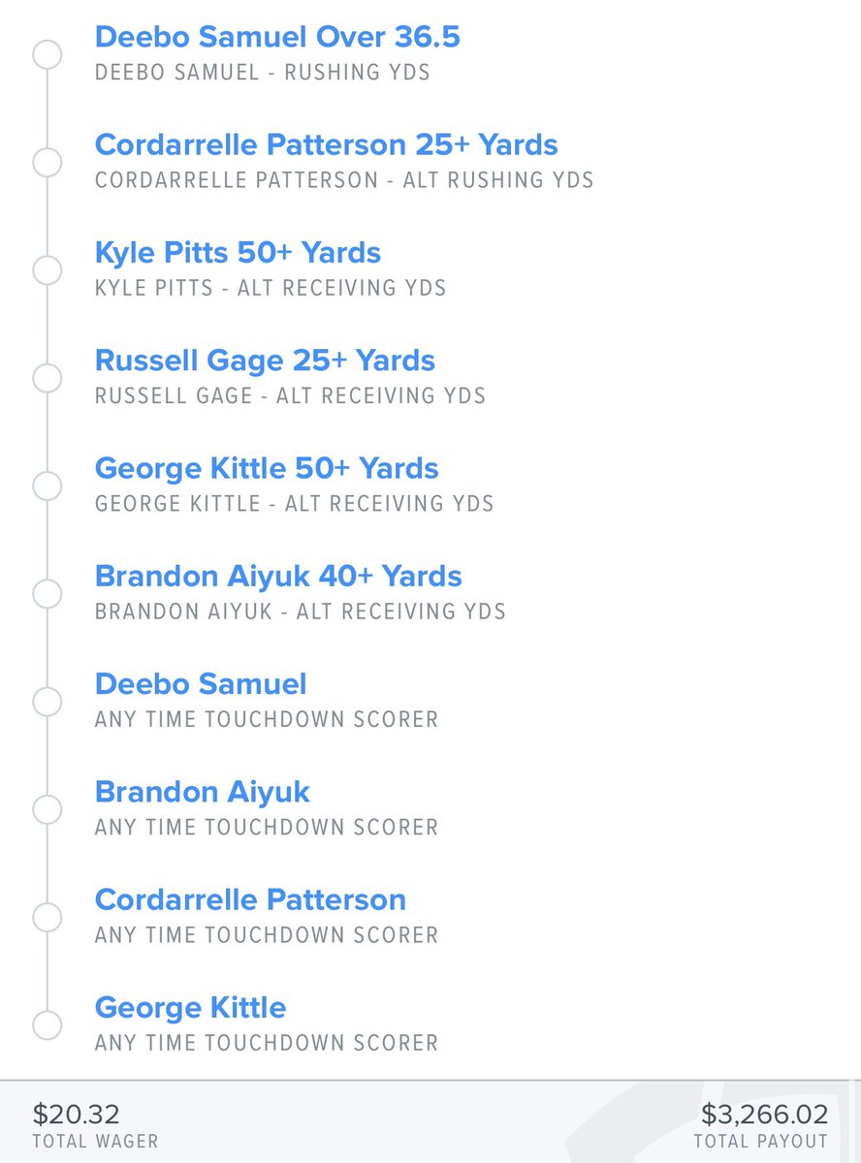Image resolution: width=861 pixels, height=1163 pixels.
Task: Select George Kittle touchdown scorer leg
Action: coord(190,1007)
